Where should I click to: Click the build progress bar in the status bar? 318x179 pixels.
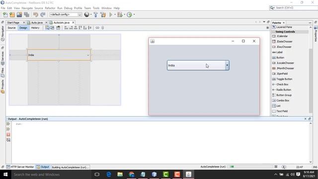click(x=250, y=167)
